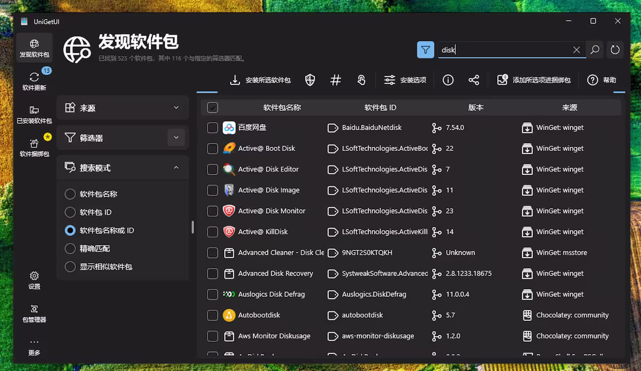
Task: Open Settings (设置) in the sidebar
Action: coord(34,280)
